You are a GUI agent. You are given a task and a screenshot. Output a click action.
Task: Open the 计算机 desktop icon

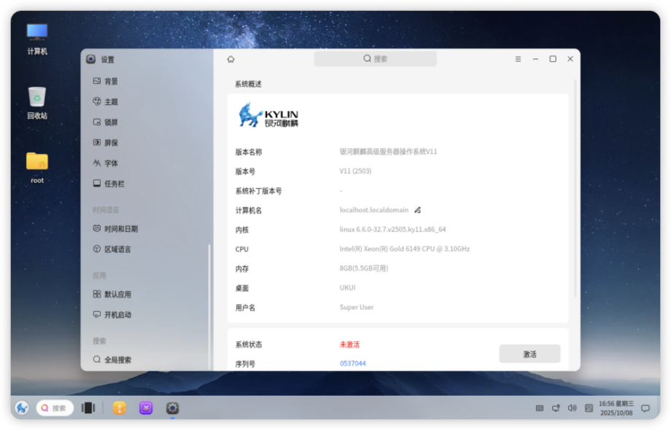pyautogui.click(x=37, y=39)
